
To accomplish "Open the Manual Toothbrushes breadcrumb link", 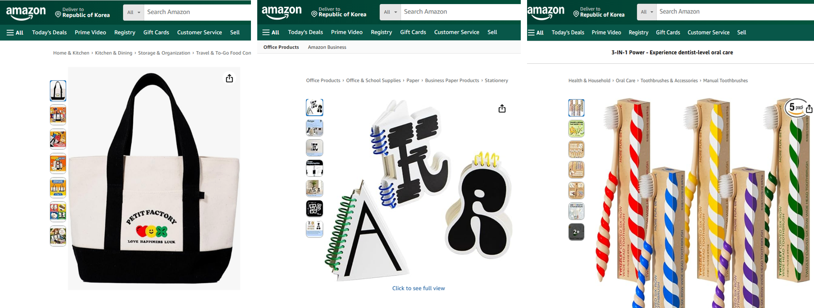I will 725,81.
